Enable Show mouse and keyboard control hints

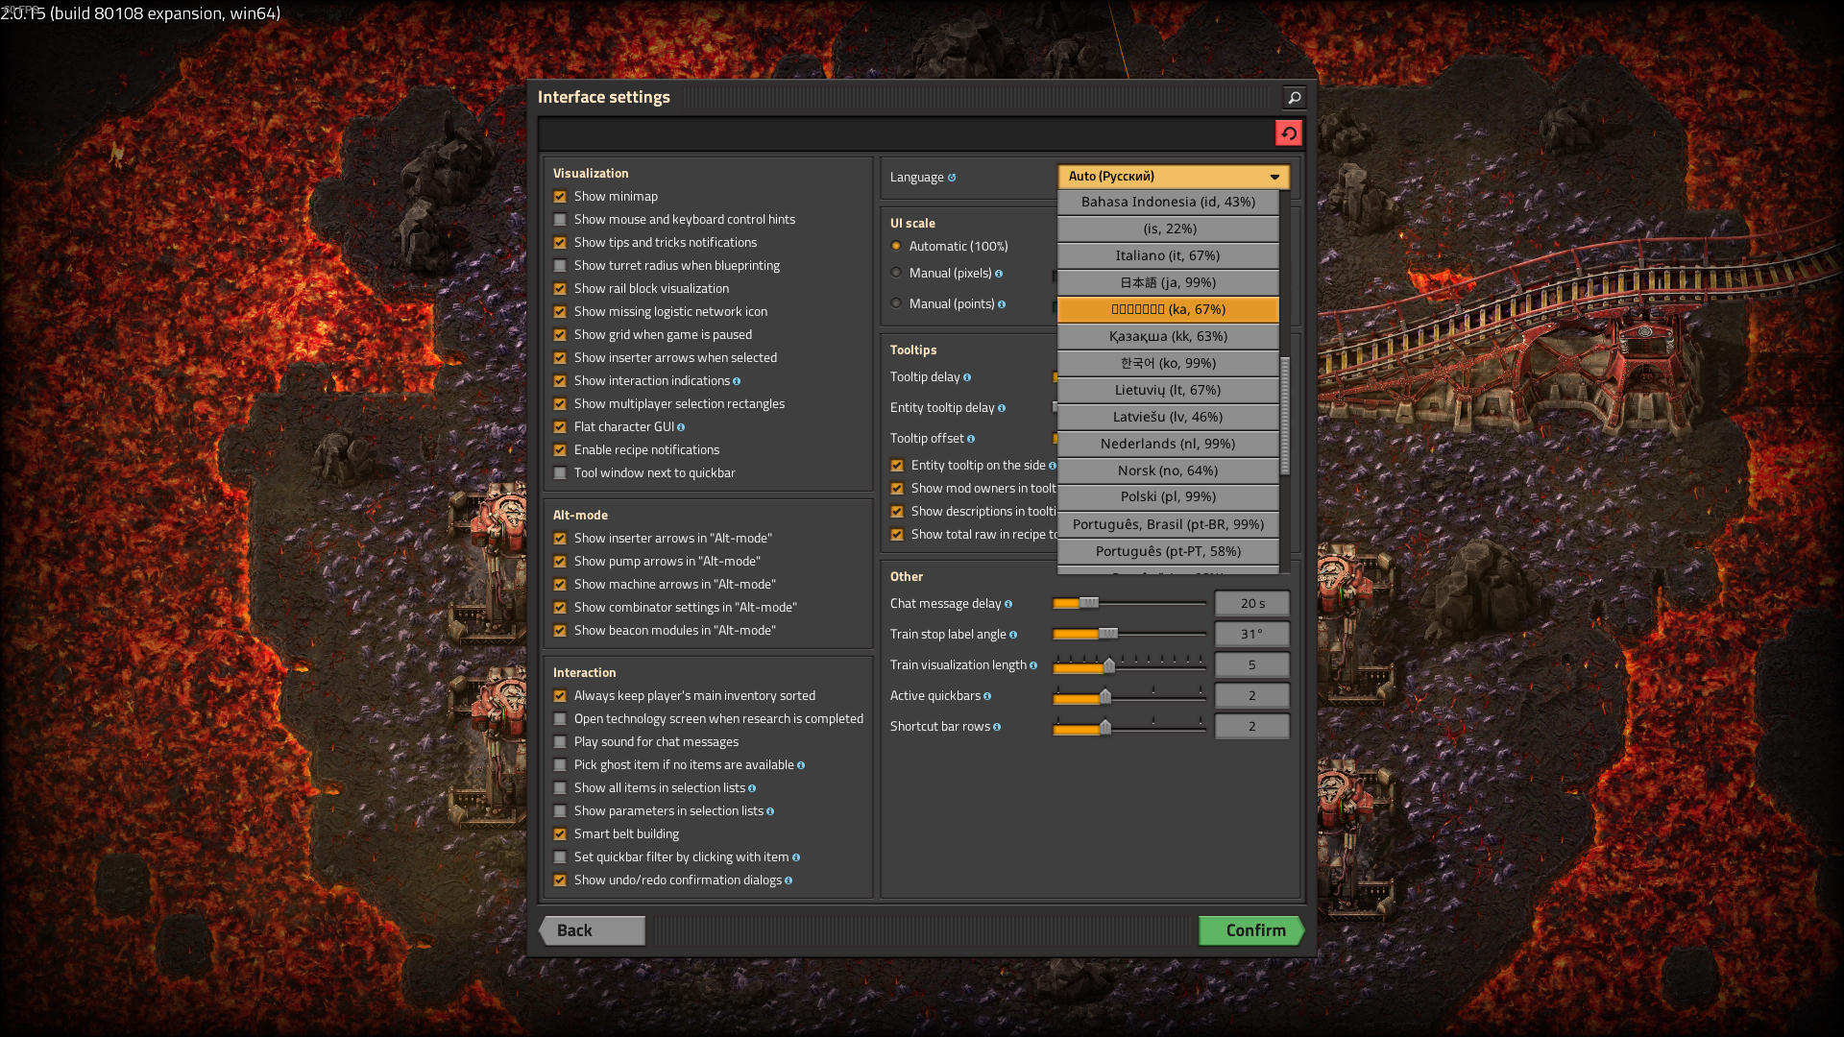[x=560, y=220]
